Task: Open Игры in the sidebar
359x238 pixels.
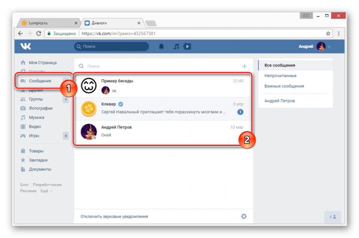Action: click(x=34, y=136)
